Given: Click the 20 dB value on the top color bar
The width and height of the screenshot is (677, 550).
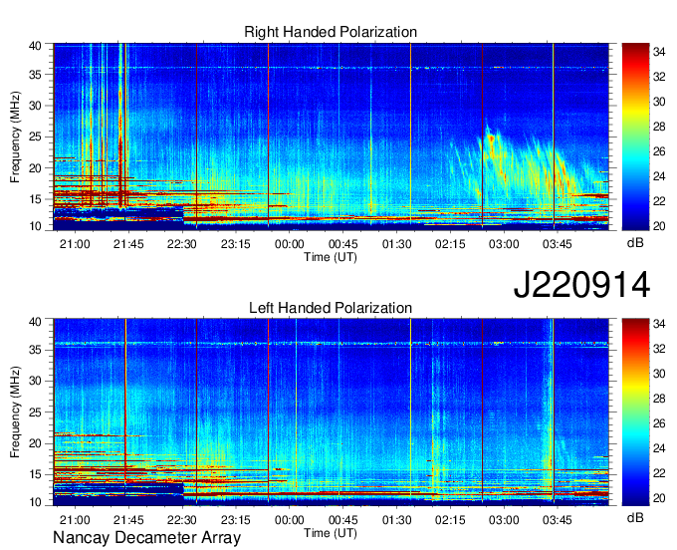Looking at the screenshot, I should (659, 225).
